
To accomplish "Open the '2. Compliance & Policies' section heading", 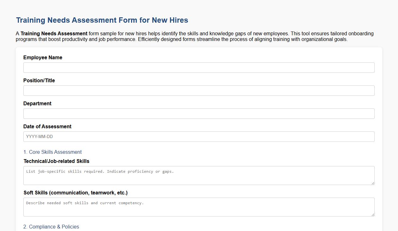I will [51, 227].
